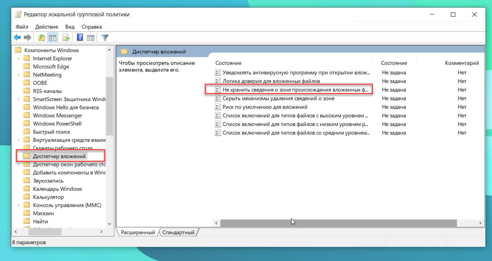The image size is (492, 261).
Task: Select the 'Быстрый поиск' folder
Action: pyautogui.click(x=52, y=132)
